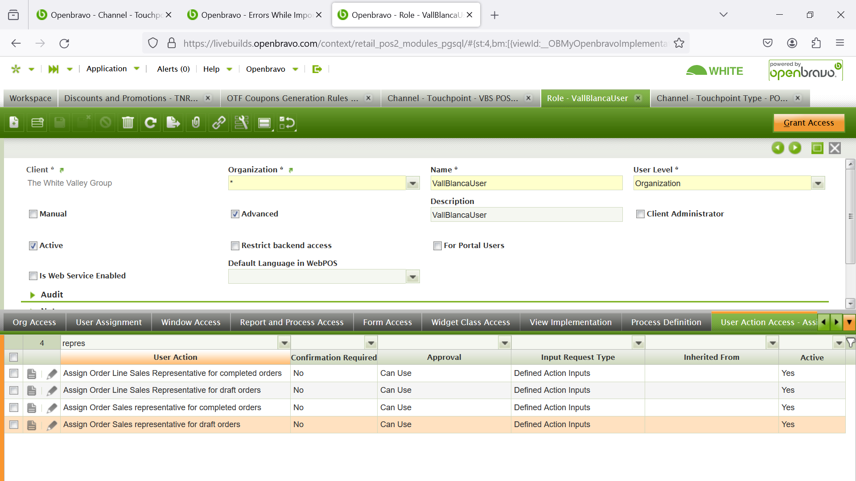Open the User Level dropdown
The image size is (856, 481).
[818, 183]
